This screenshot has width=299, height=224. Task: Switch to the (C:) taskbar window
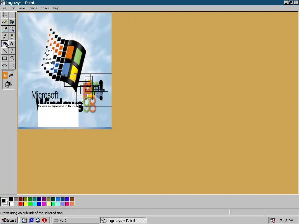click(76, 220)
